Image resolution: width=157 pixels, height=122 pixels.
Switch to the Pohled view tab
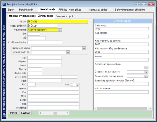(x=14, y=113)
